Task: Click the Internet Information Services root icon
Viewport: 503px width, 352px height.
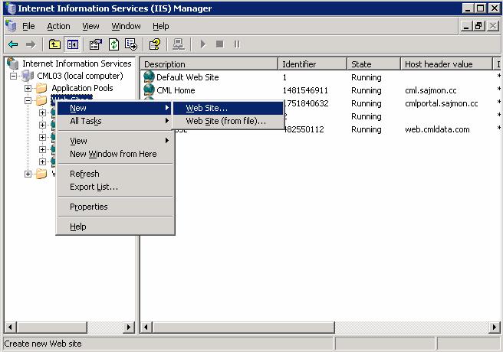Action: tap(12, 64)
